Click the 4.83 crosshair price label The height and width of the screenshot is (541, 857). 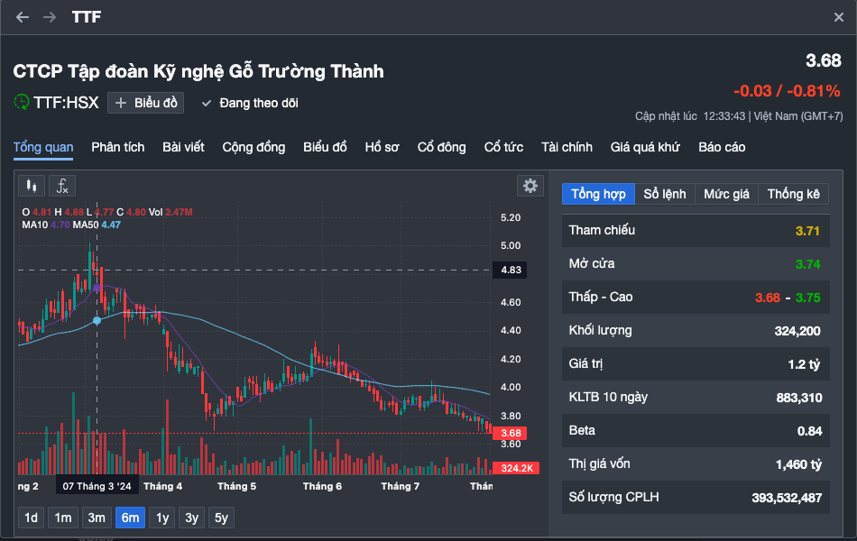[511, 270]
